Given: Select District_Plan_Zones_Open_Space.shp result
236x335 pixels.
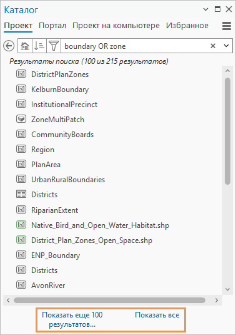Looking at the screenshot, I should [x=92, y=240].
